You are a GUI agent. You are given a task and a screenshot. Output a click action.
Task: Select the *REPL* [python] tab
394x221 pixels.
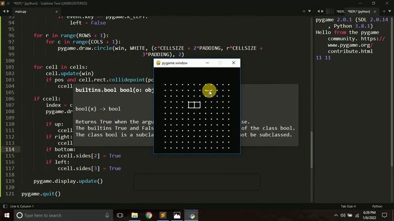tap(358, 12)
